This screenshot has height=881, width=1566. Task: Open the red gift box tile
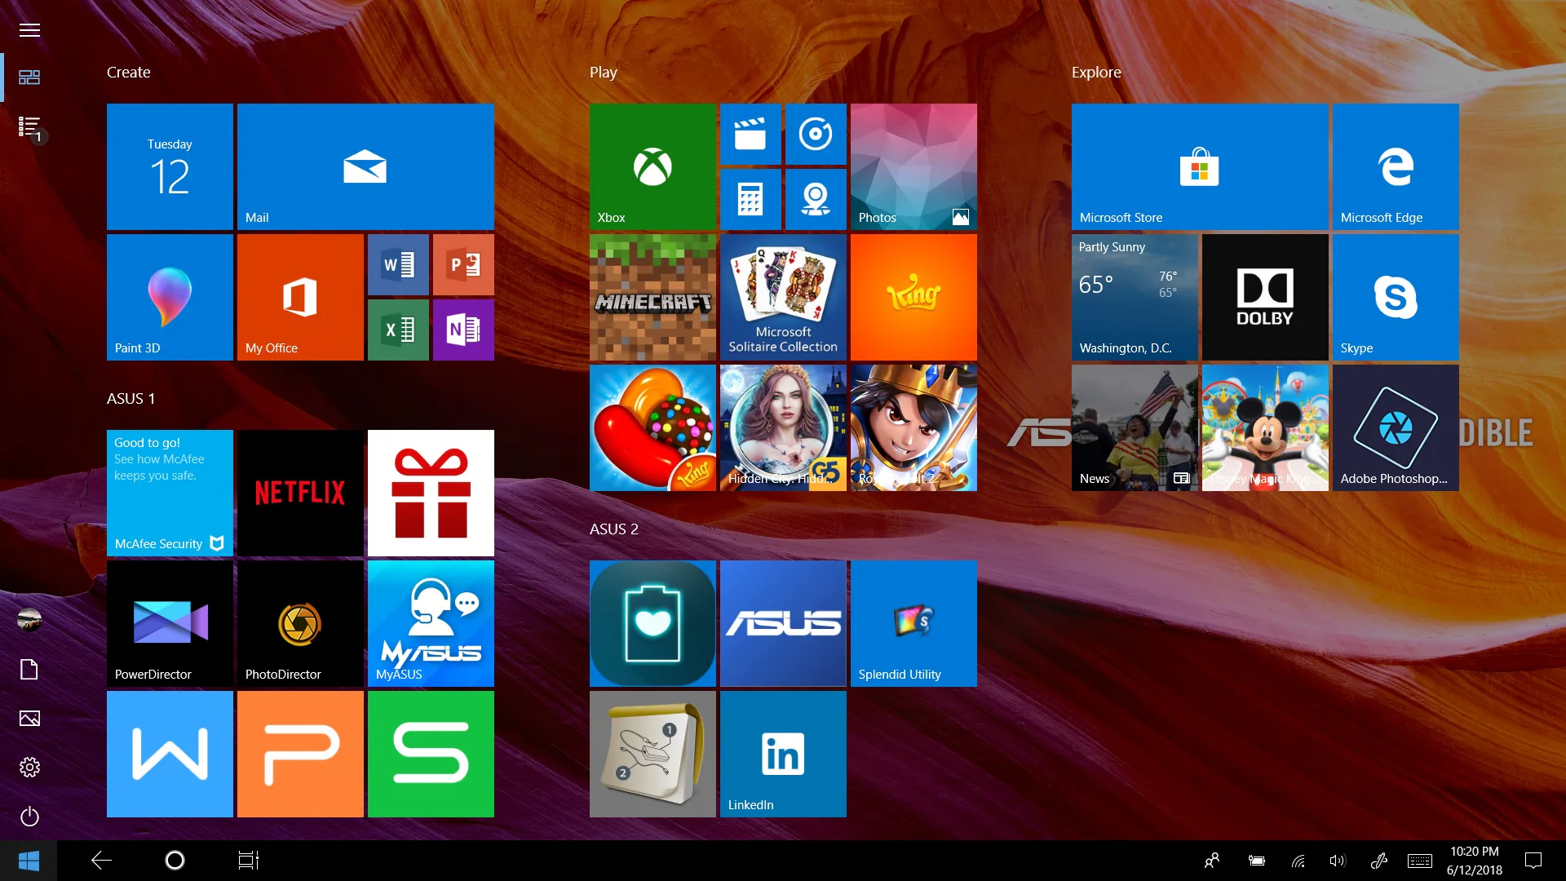tap(431, 493)
